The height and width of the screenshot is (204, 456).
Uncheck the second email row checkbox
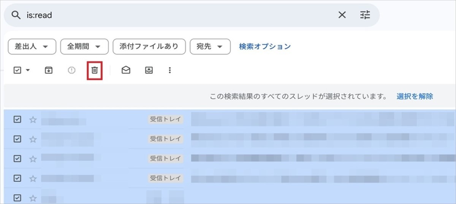pyautogui.click(x=17, y=139)
